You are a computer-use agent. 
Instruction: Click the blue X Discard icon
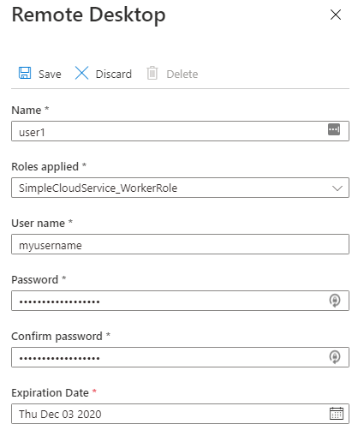81,73
